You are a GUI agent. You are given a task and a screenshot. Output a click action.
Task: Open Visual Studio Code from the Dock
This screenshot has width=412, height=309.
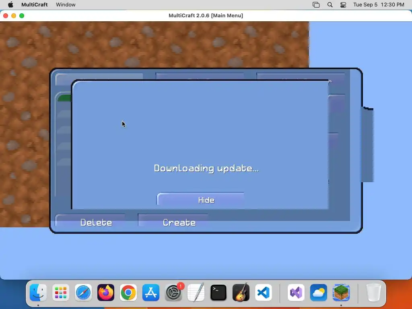click(x=263, y=293)
